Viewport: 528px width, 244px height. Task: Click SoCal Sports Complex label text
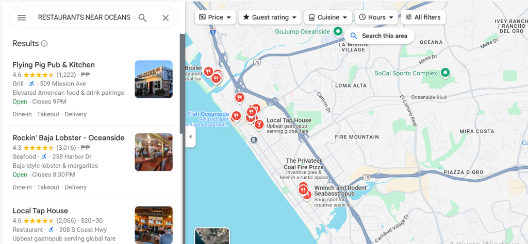tap(406, 73)
